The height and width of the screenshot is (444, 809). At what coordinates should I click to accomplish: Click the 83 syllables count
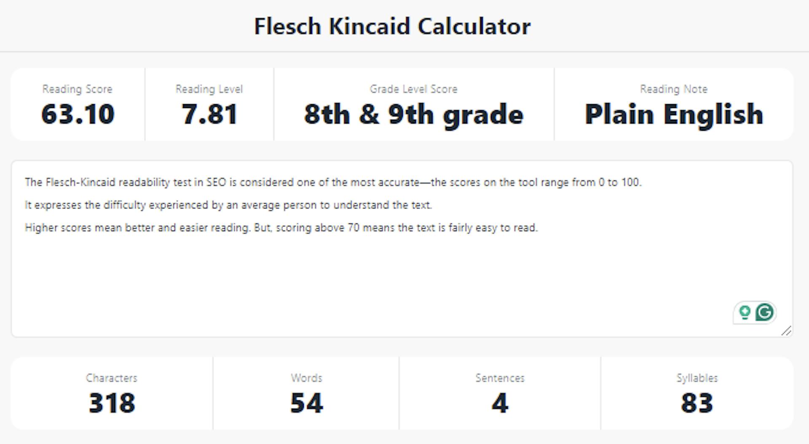pyautogui.click(x=697, y=403)
